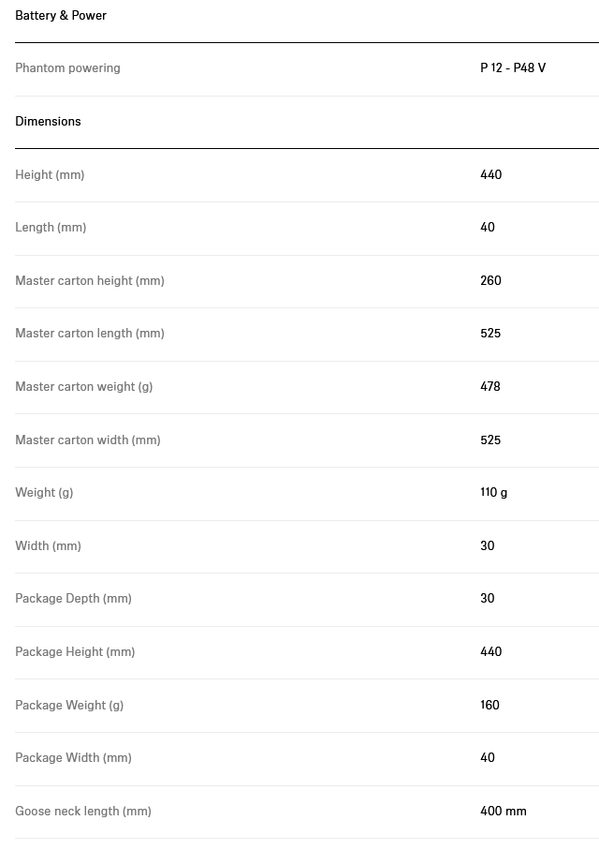Select Master carton height (mm) label
599x850 pixels.
pyautogui.click(x=90, y=281)
